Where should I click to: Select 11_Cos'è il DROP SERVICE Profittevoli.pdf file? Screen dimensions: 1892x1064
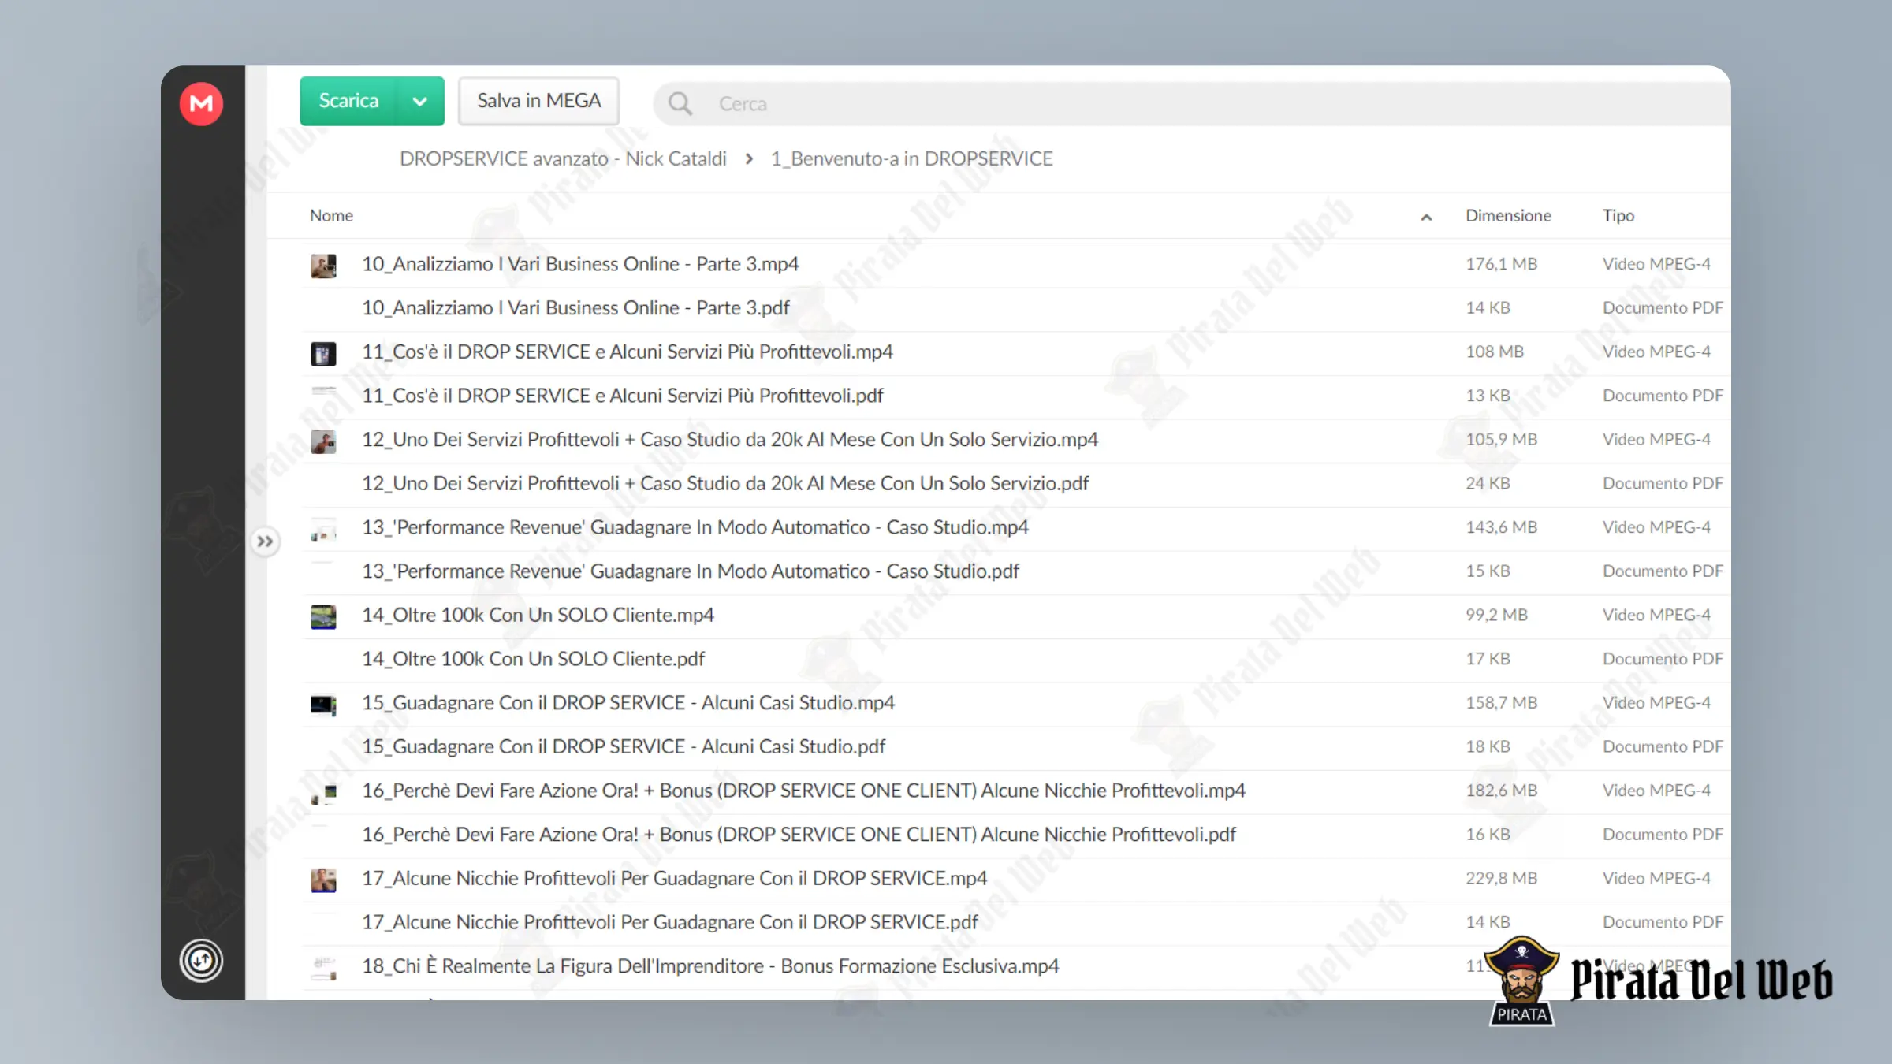[623, 396]
